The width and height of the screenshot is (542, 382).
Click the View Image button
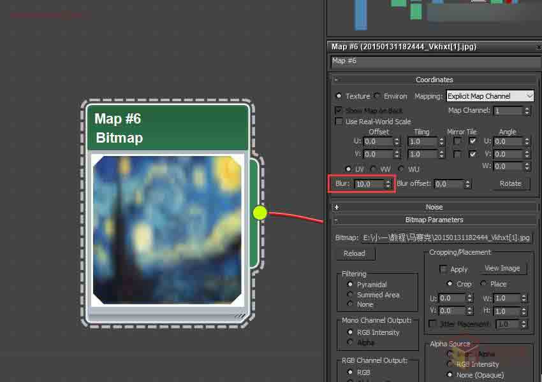tap(502, 268)
